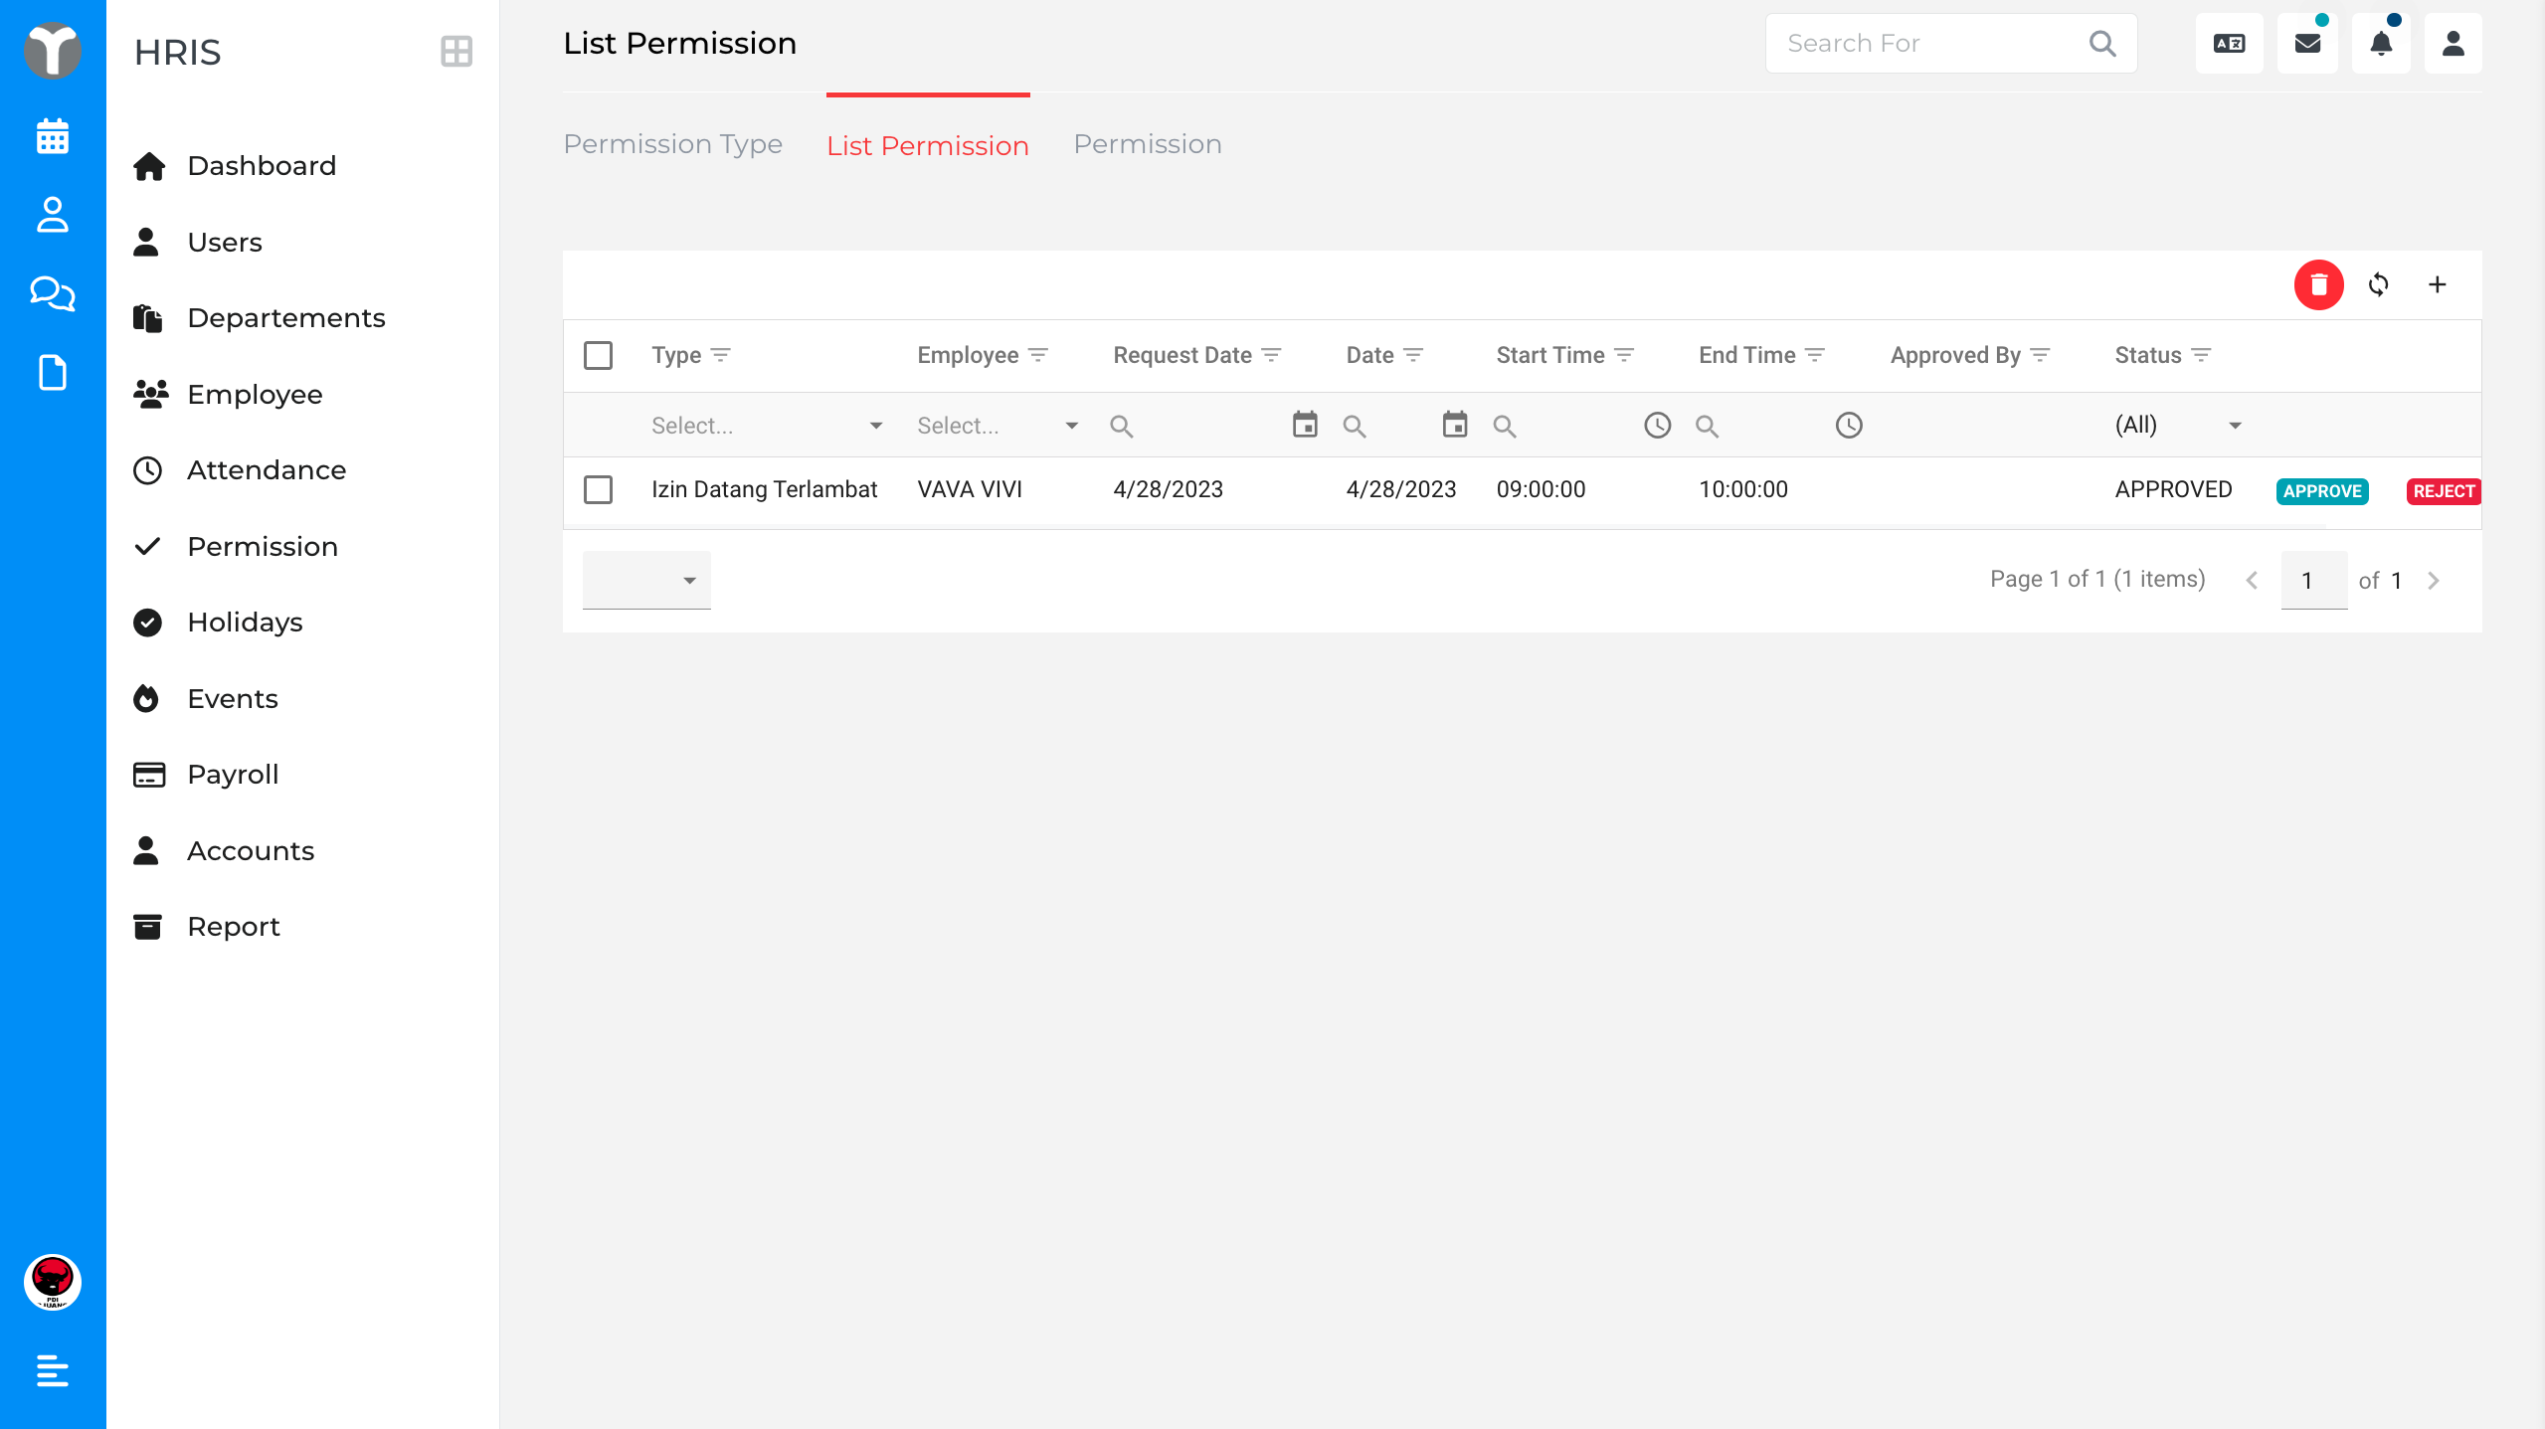Tick the select-all checkbox in table header
This screenshot has width=2545, height=1429.
coord(598,355)
